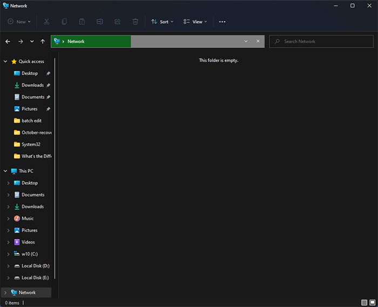Switch to details view icon in status bar
378x307 pixels.
click(x=364, y=303)
